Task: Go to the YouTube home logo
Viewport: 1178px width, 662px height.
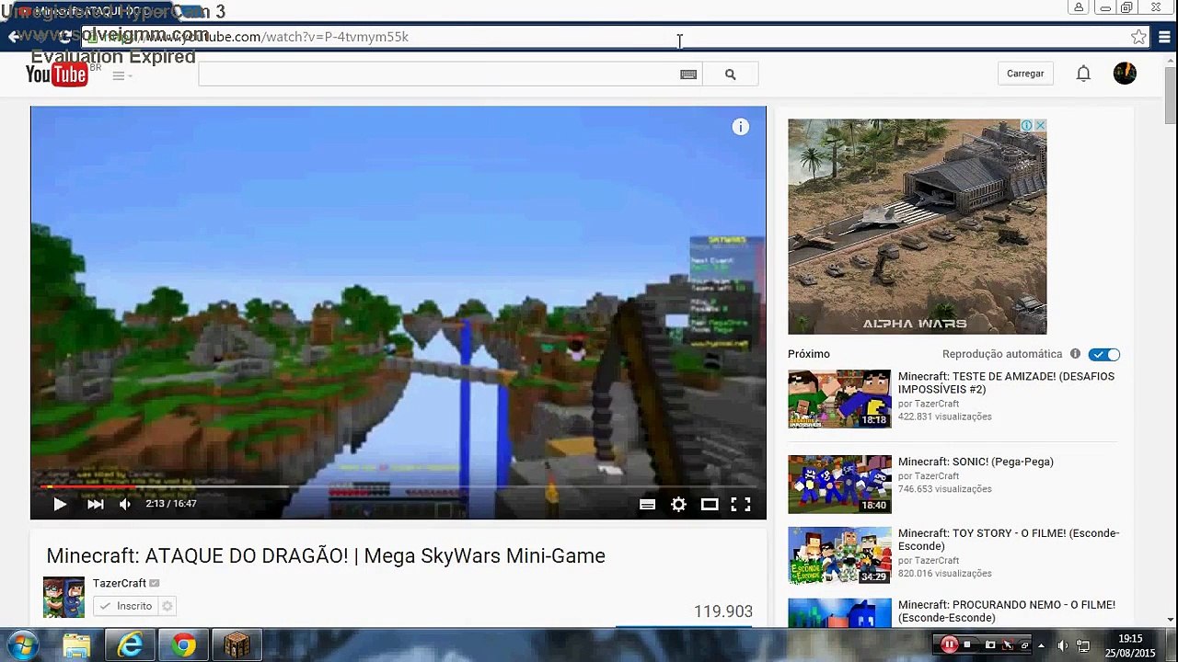Action: (57, 74)
